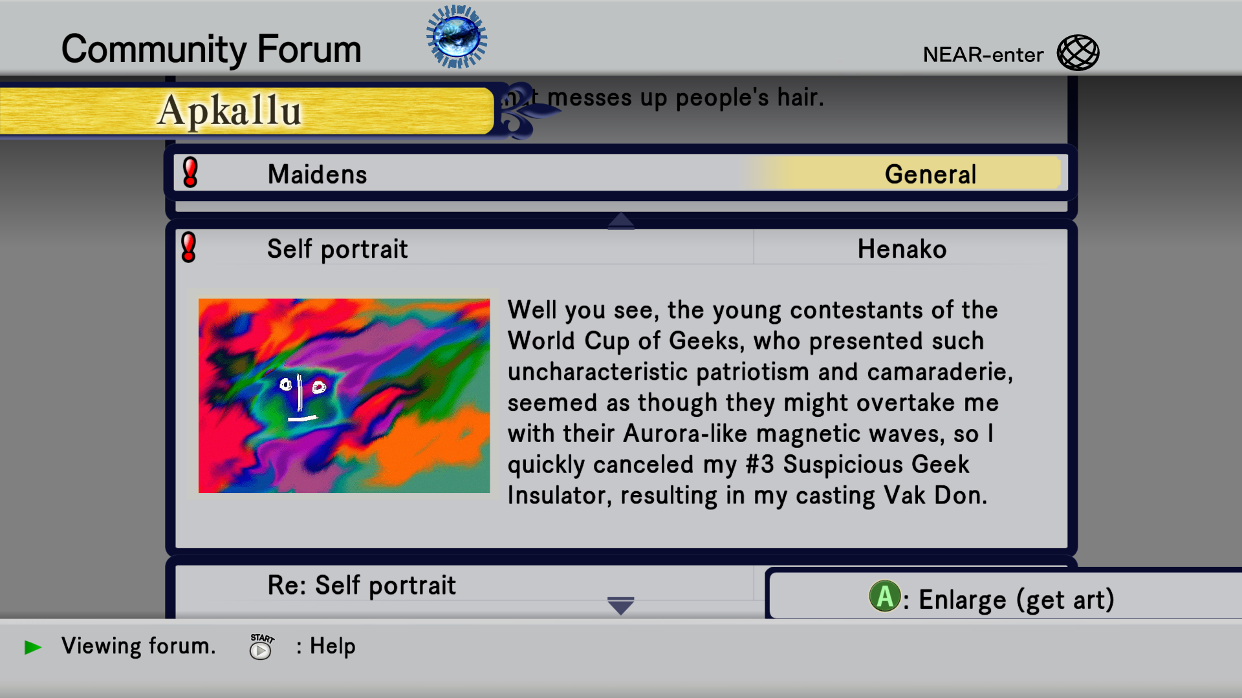This screenshot has height=698, width=1242.
Task: Collapse upward using the up triangle arrow
Action: point(621,221)
